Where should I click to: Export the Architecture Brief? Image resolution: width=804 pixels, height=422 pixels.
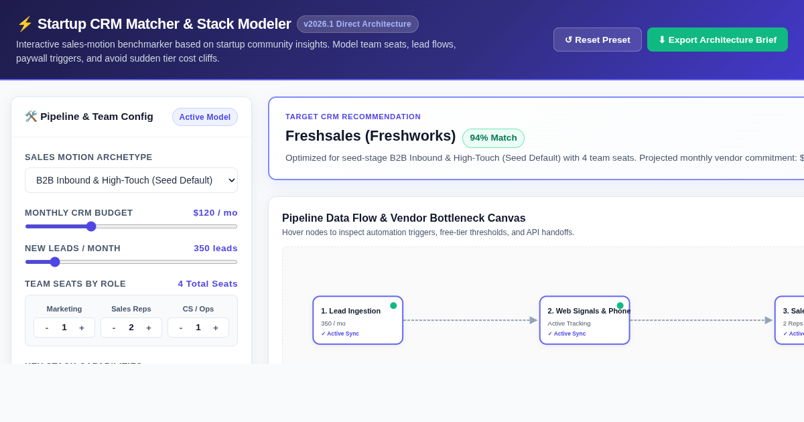pos(718,40)
